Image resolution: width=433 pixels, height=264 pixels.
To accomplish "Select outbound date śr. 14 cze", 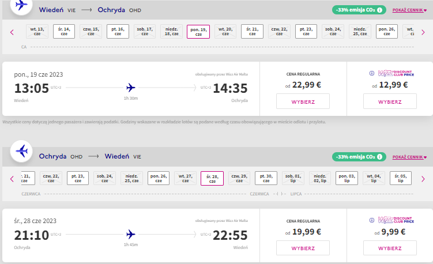I will [x=64, y=32].
